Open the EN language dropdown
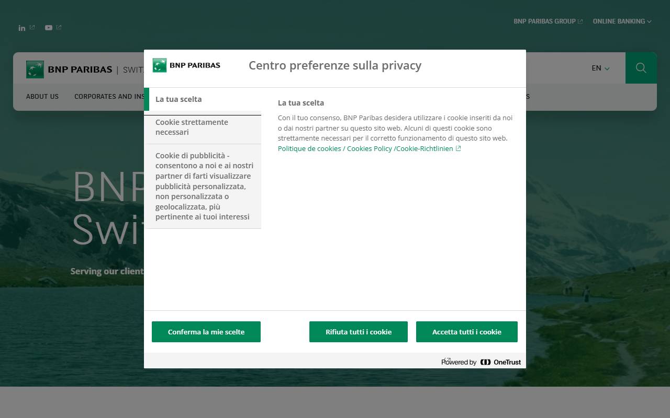This screenshot has height=418, width=670. (600, 68)
